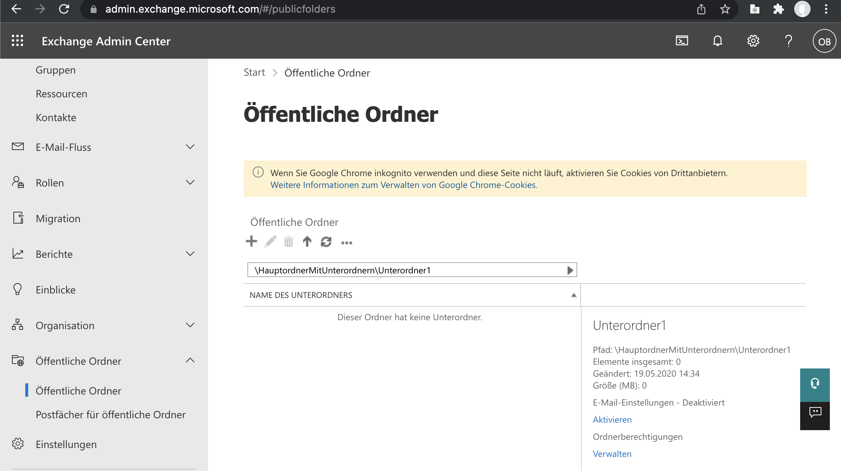Go up one folder level arrow
Image resolution: width=841 pixels, height=471 pixels.
[307, 241]
